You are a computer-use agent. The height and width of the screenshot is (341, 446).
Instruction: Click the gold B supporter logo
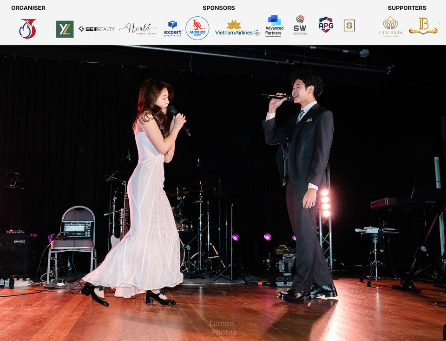pos(424,26)
